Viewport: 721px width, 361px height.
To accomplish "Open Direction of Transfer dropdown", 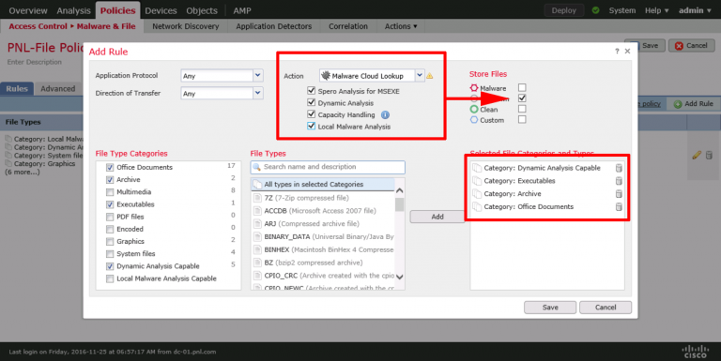I will (x=258, y=93).
